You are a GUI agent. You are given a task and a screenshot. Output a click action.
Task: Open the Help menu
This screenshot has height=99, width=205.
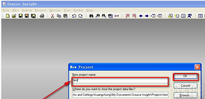coord(89,10)
